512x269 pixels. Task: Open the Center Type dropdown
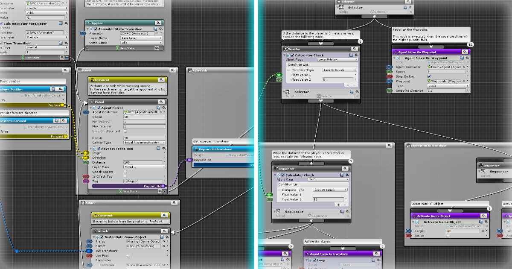pos(144,142)
